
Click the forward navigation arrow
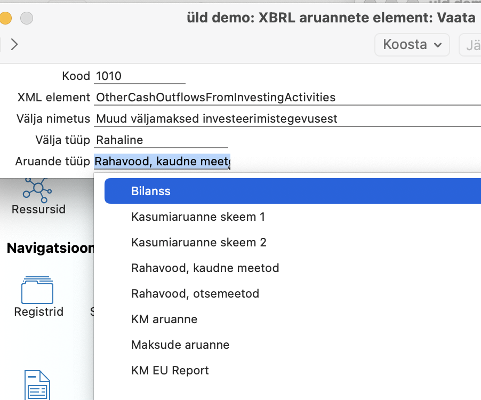point(14,44)
